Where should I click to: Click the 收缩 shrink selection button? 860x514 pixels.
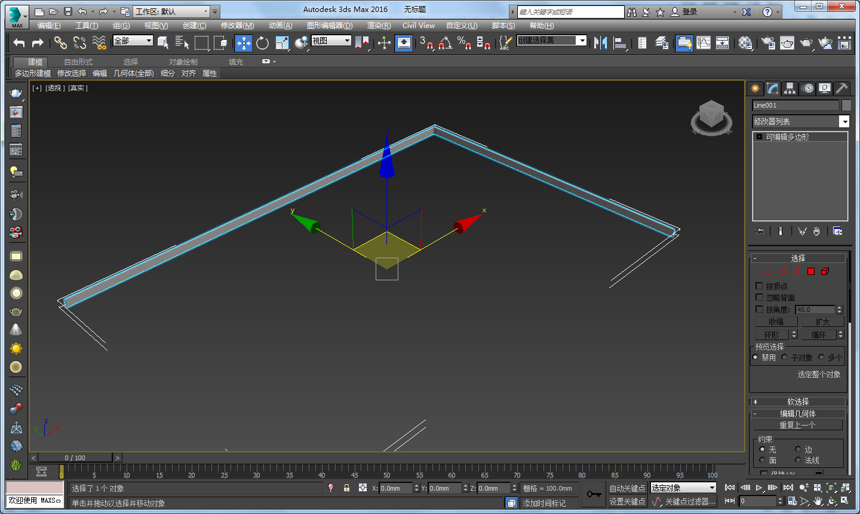pyautogui.click(x=776, y=322)
